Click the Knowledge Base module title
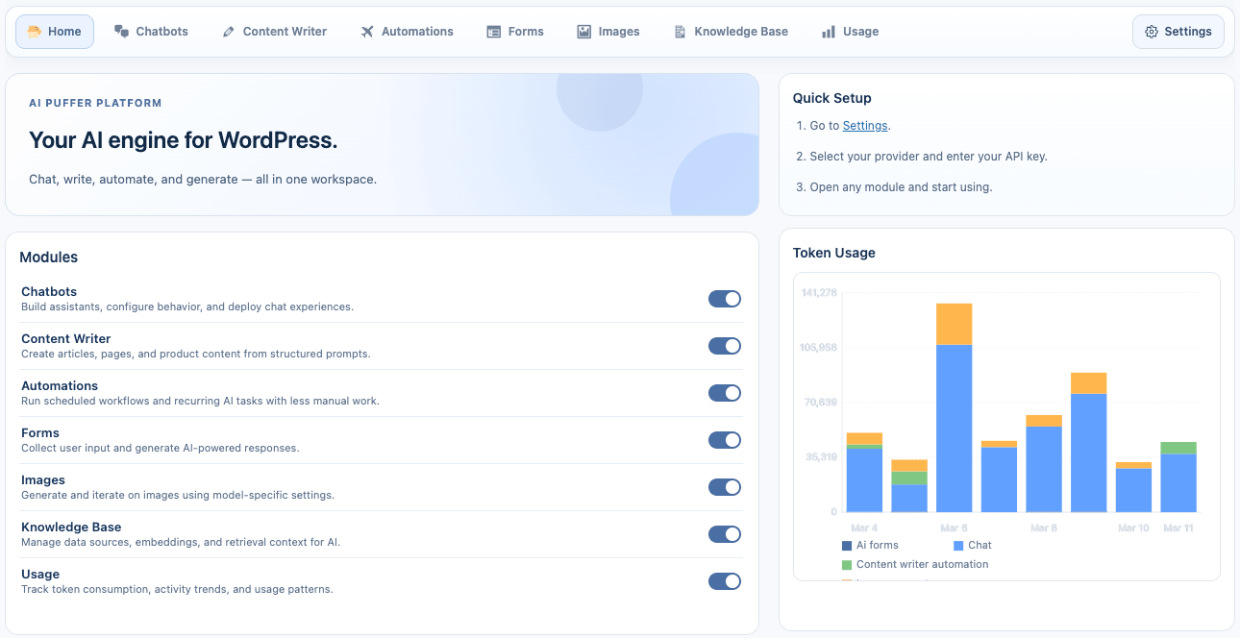The height and width of the screenshot is (638, 1240). tap(71, 528)
